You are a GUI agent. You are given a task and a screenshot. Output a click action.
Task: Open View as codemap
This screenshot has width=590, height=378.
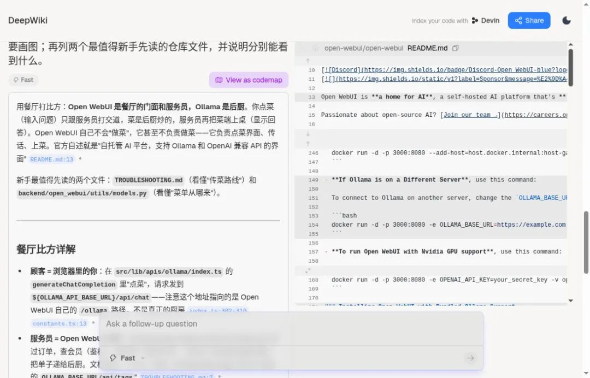(249, 80)
